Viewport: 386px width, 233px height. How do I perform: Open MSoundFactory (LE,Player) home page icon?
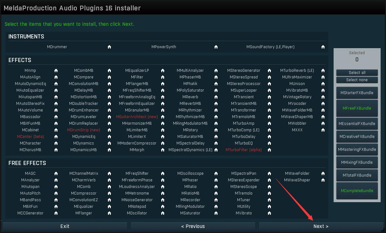point(323,47)
